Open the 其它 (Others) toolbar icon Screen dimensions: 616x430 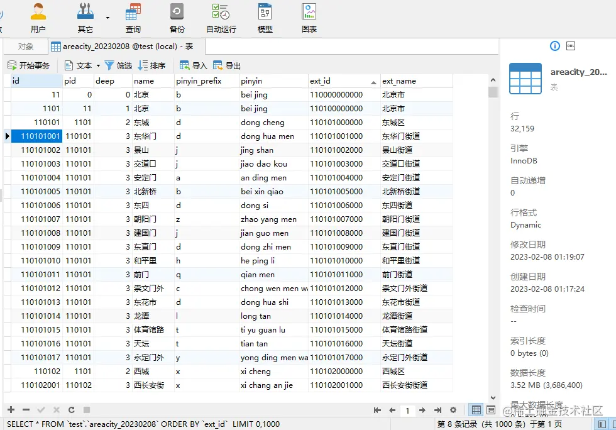pos(85,18)
